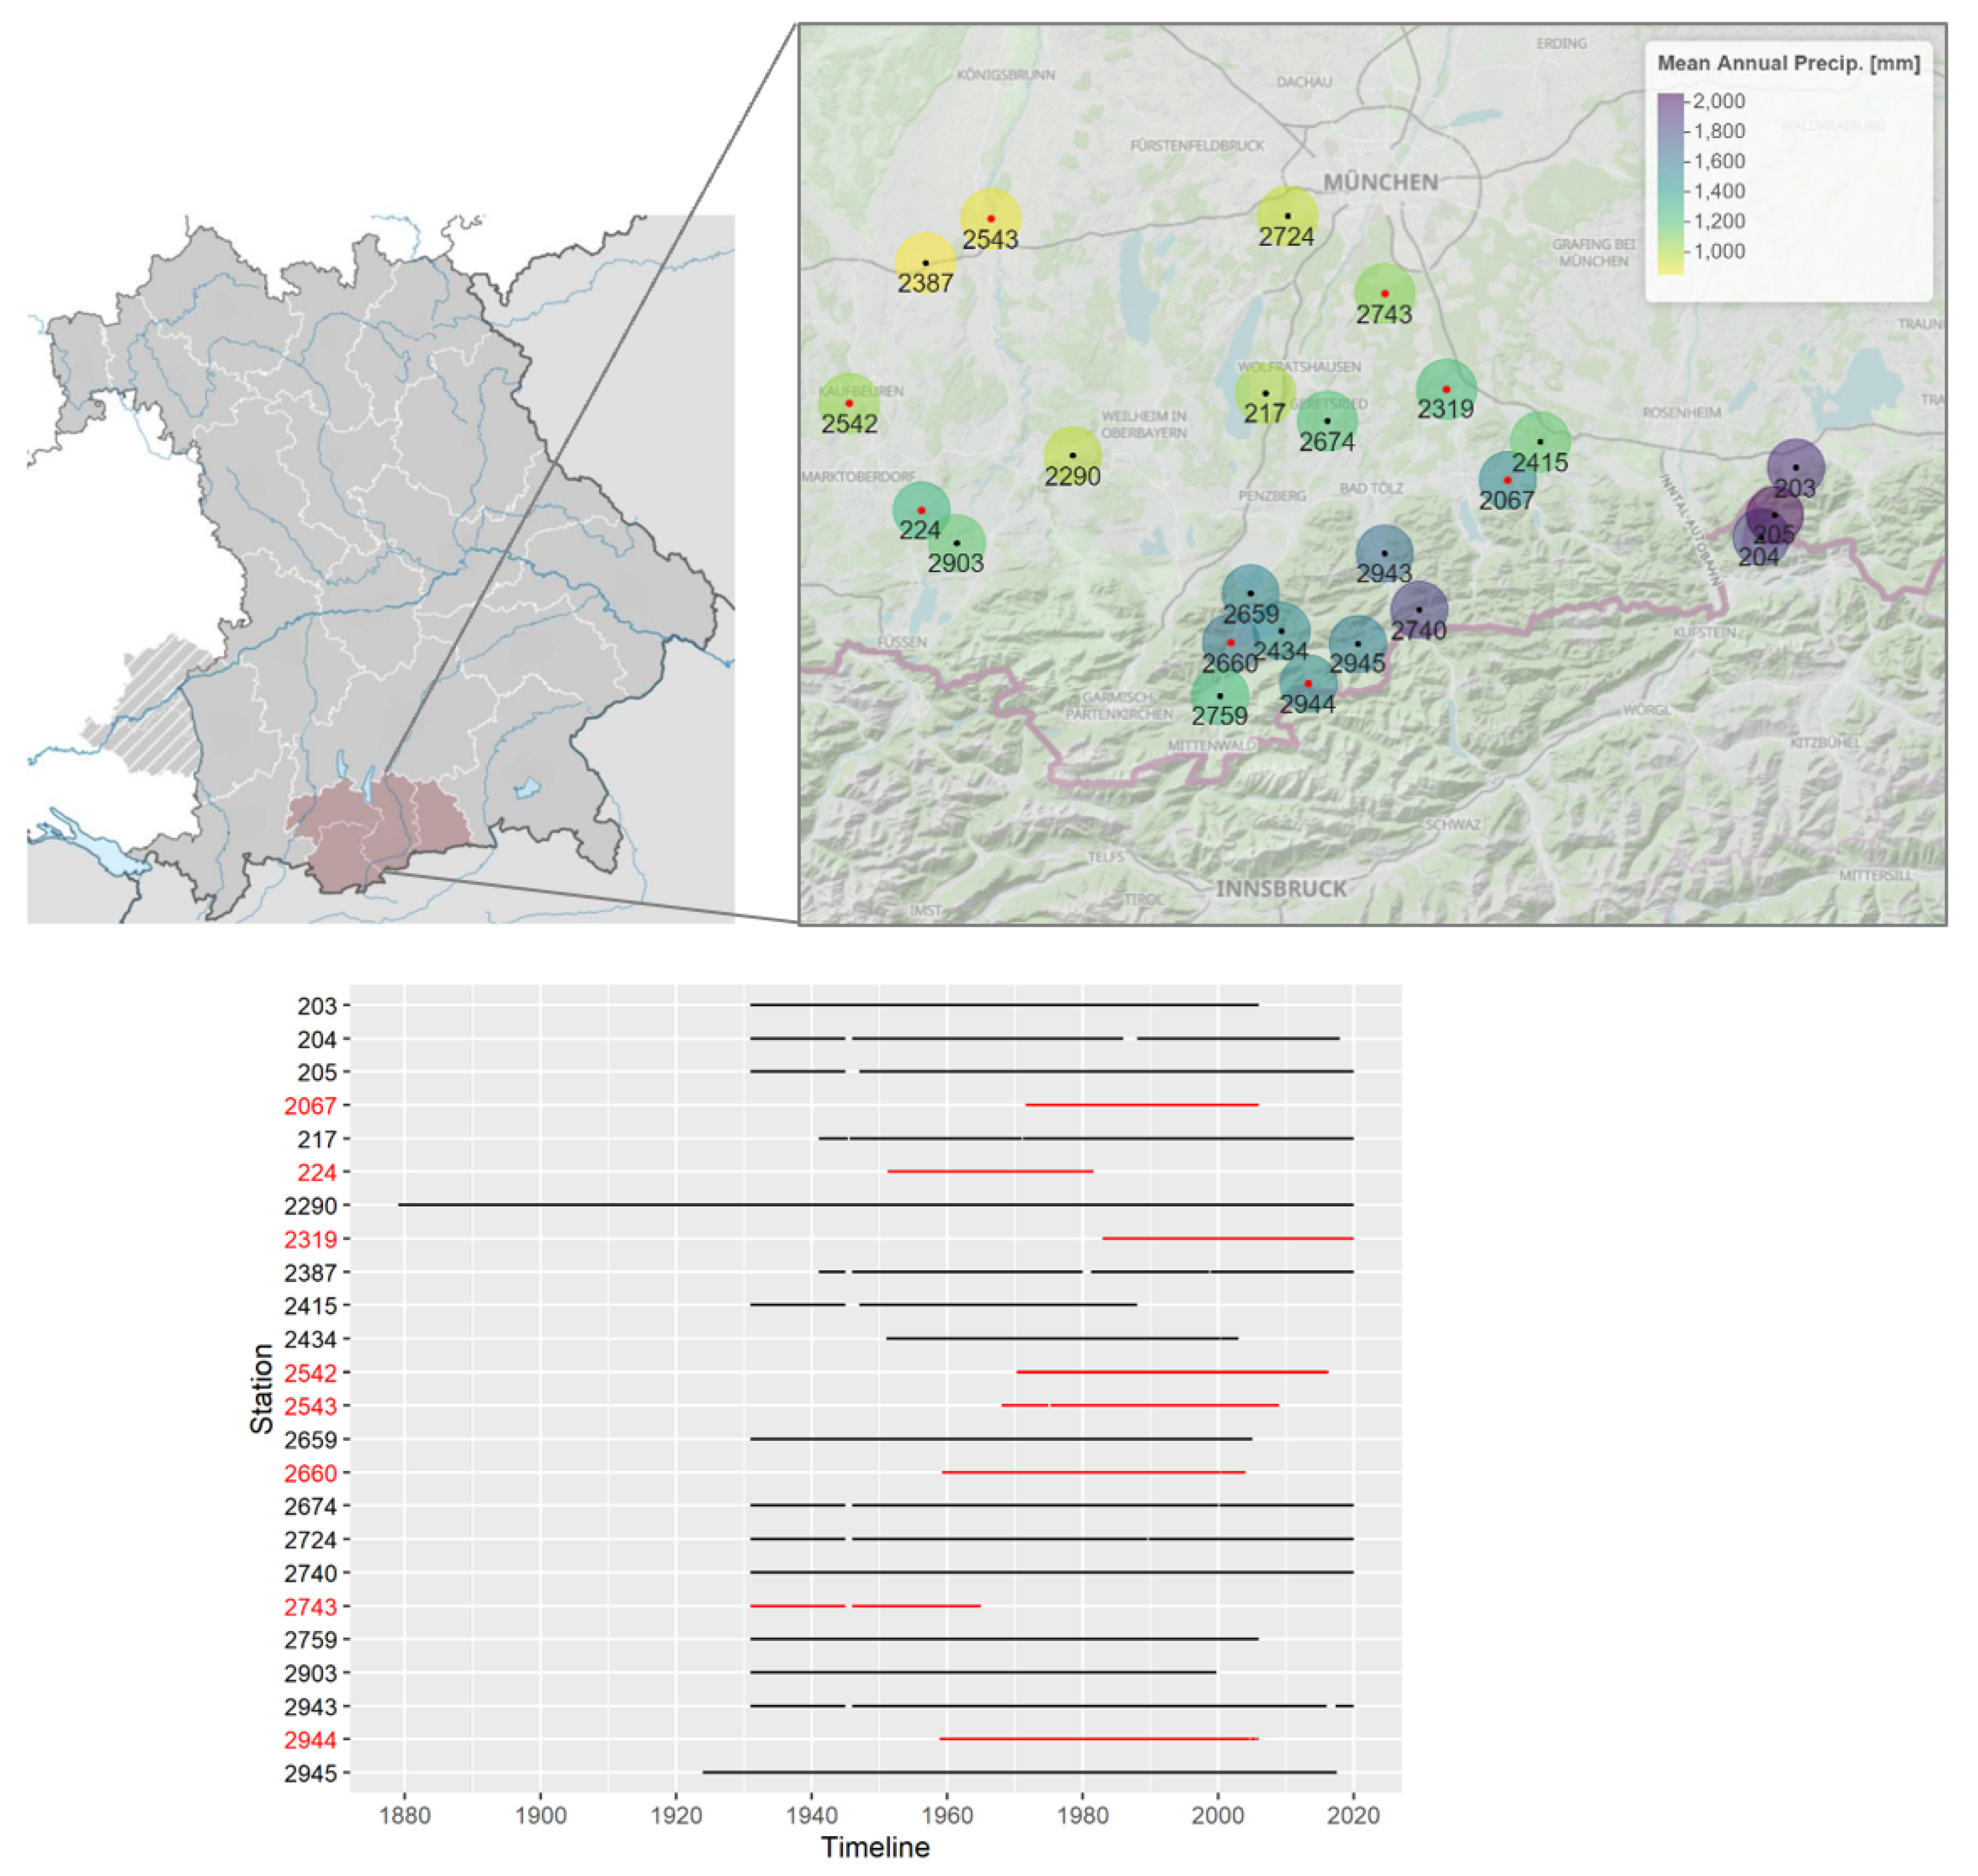Click the highlighted red region on Bavaria map
This screenshot has width=1978, height=1876.
380,830
